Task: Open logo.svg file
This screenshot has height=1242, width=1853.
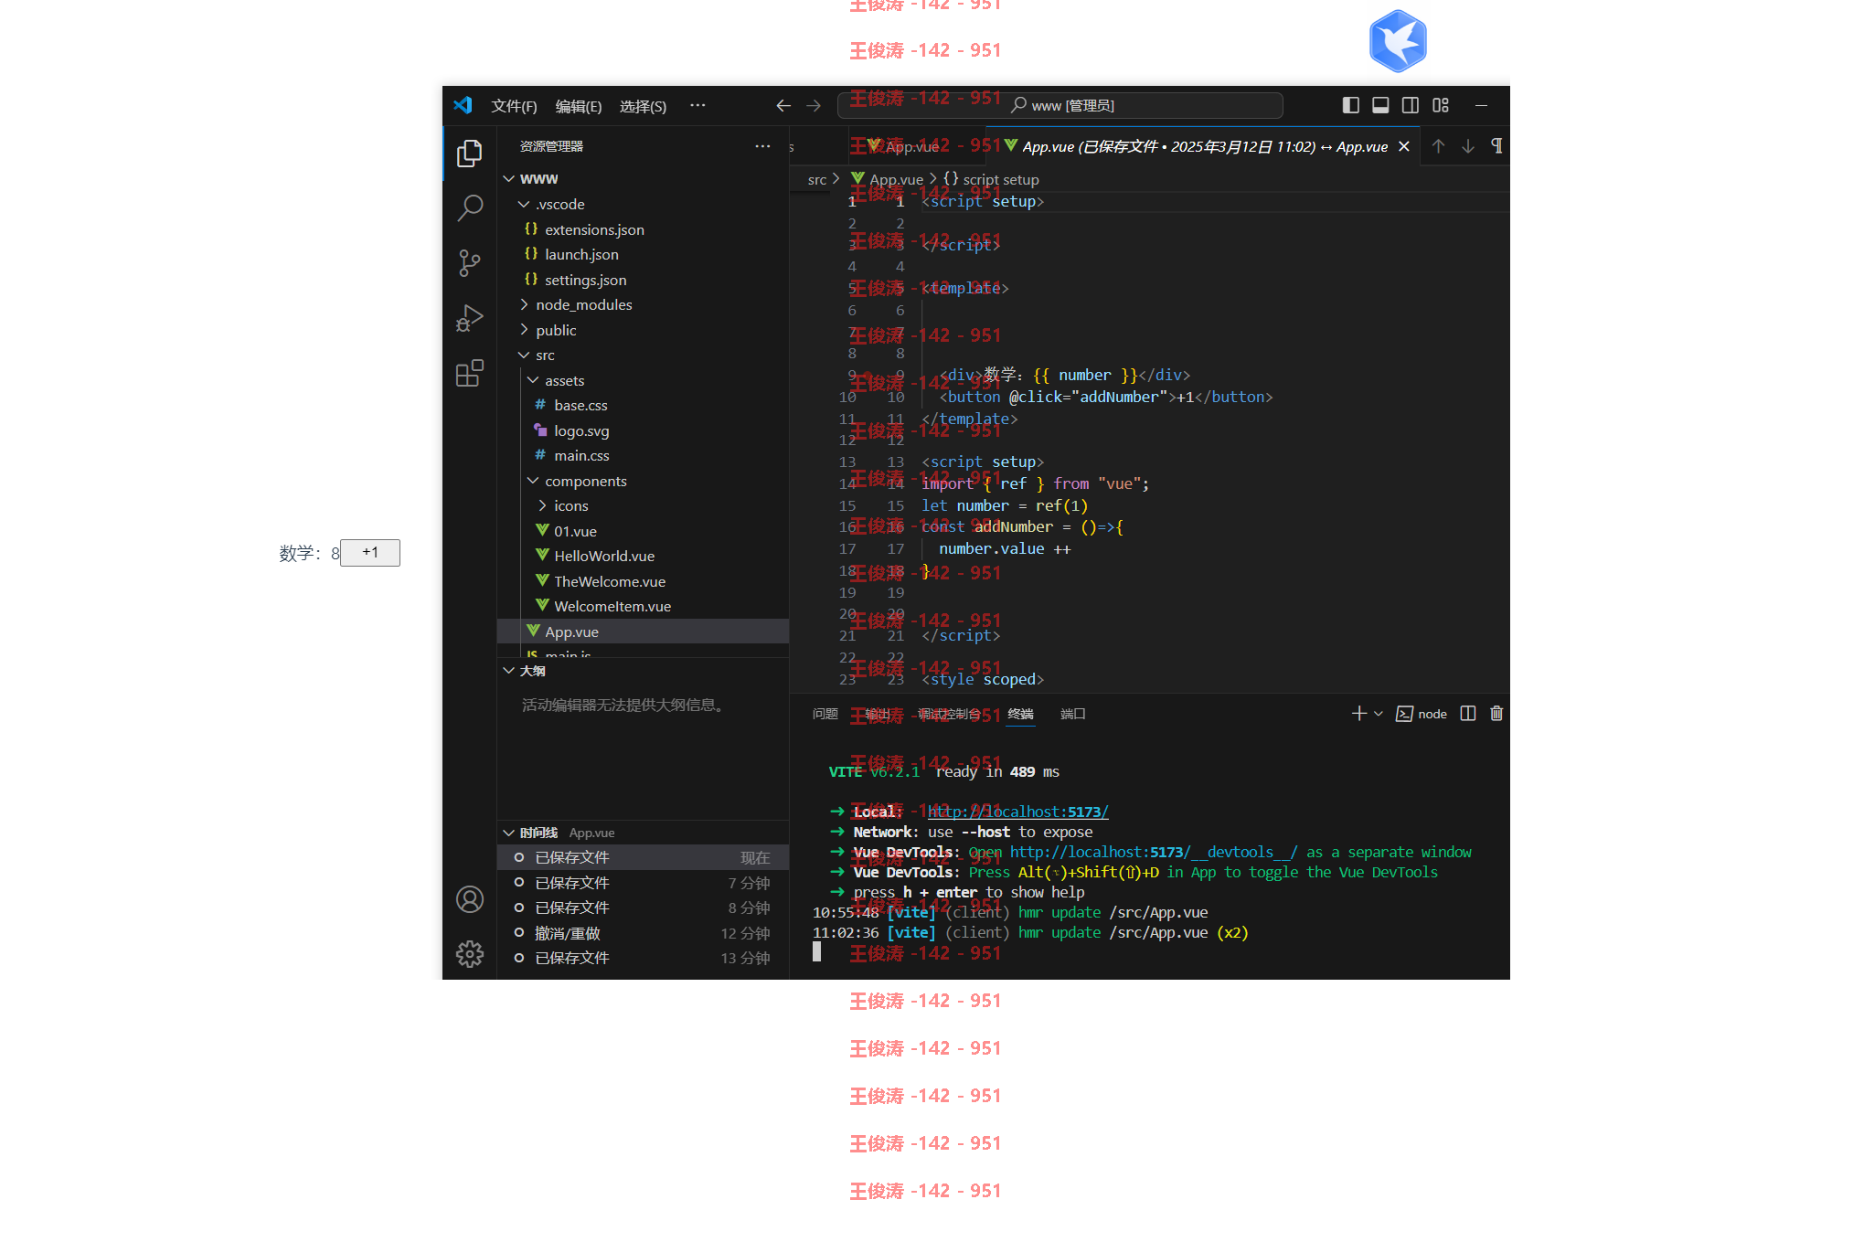Action: click(643, 430)
